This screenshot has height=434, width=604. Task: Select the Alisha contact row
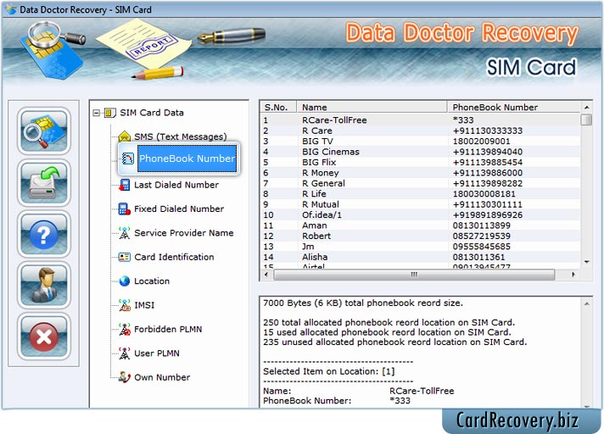[421, 257]
